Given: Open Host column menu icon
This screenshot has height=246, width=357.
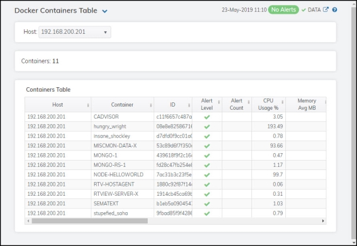Looking at the screenshot, I should pyautogui.click(x=88, y=105).
